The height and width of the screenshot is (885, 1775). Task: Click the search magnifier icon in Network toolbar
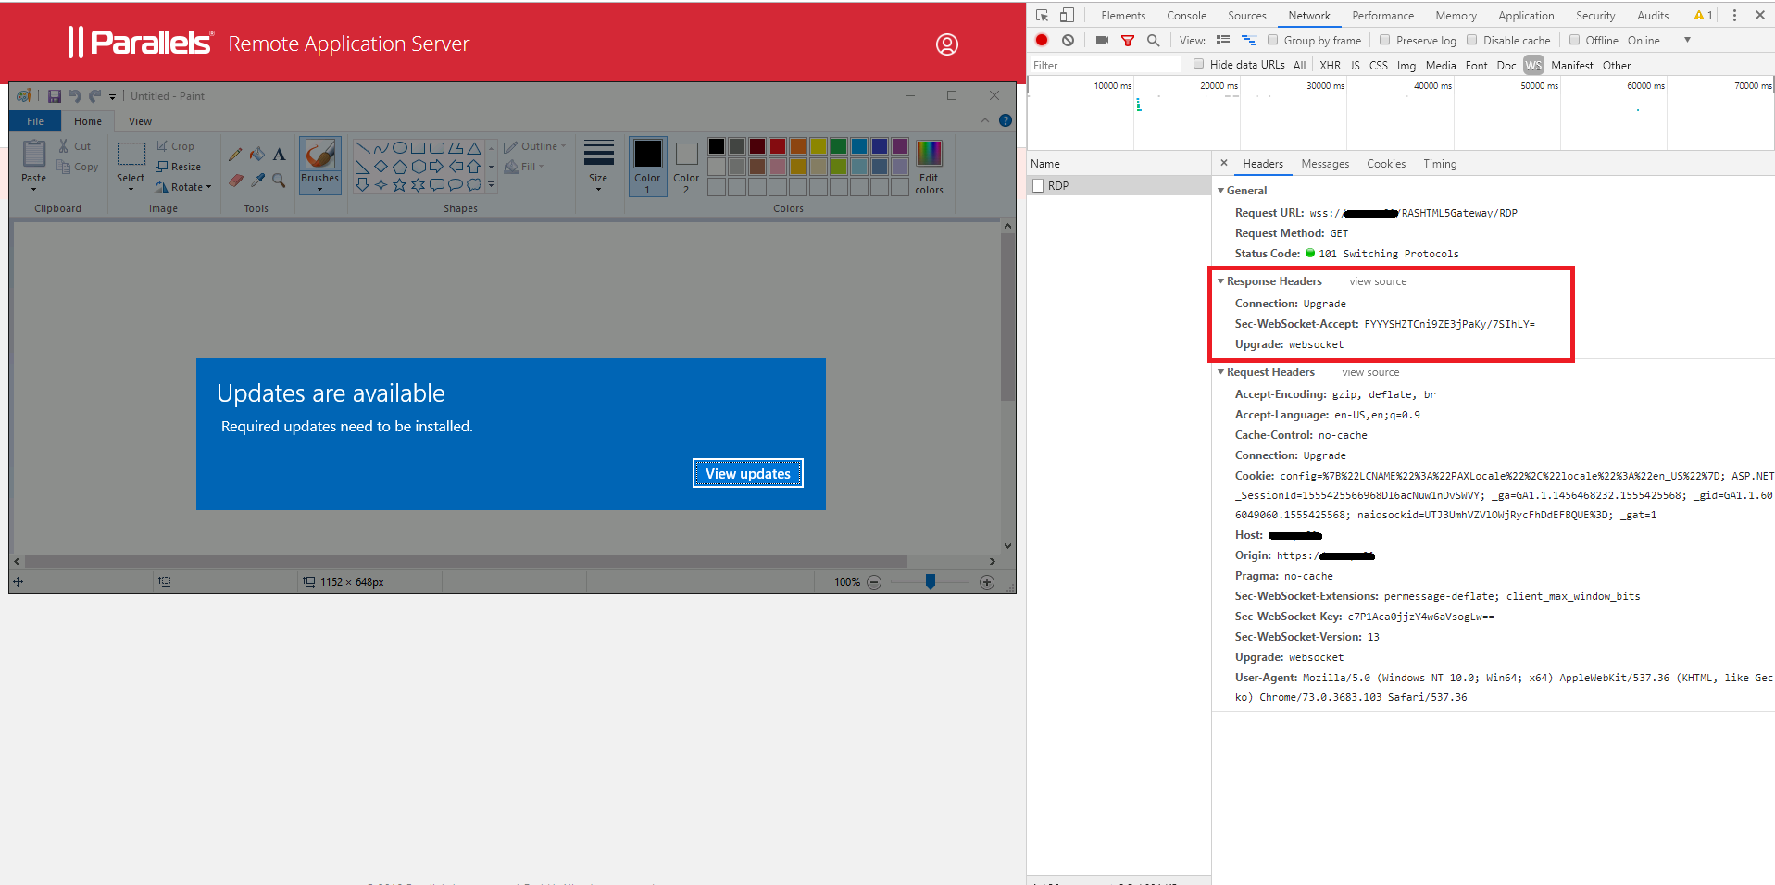pos(1153,40)
